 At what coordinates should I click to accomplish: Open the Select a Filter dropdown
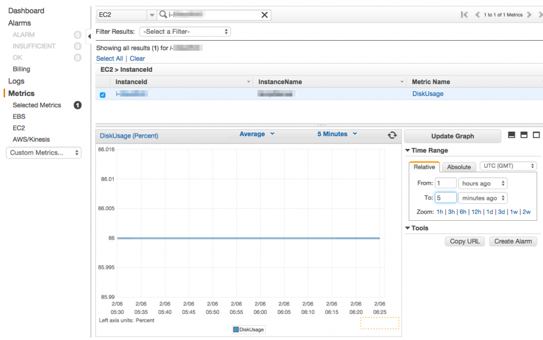[185, 32]
